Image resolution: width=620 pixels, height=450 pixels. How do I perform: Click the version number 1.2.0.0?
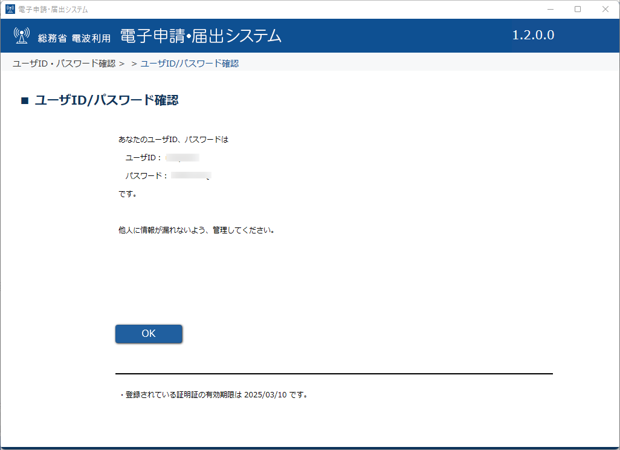[533, 35]
